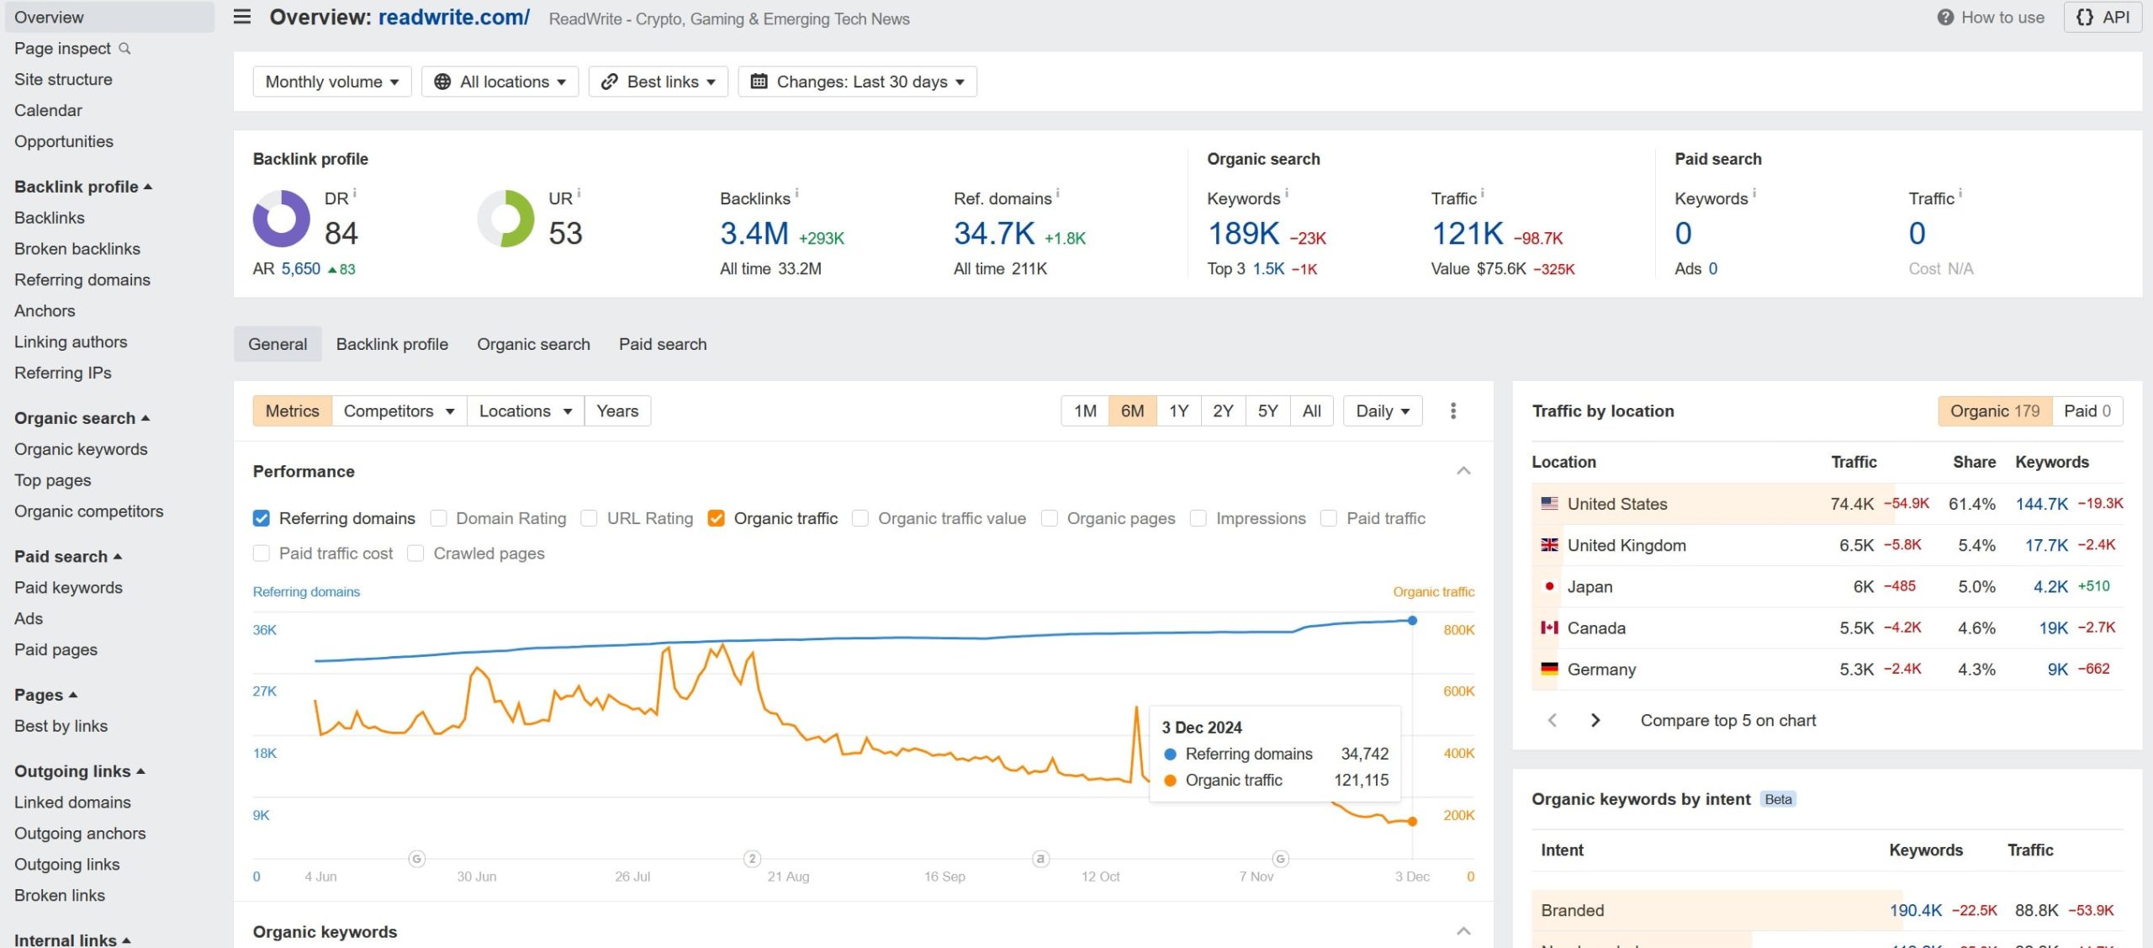Set chart range to 5Y

[x=1267, y=410]
